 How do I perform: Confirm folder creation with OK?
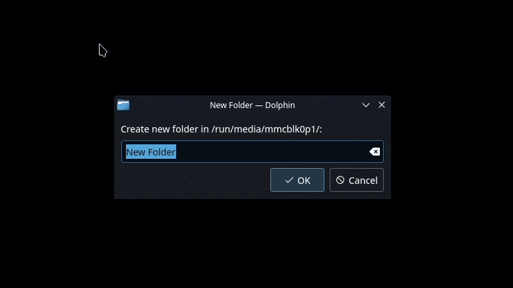[297, 180]
